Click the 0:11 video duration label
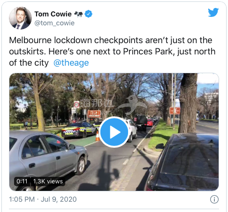Viewport: 228px width, 212px height. click(x=22, y=182)
